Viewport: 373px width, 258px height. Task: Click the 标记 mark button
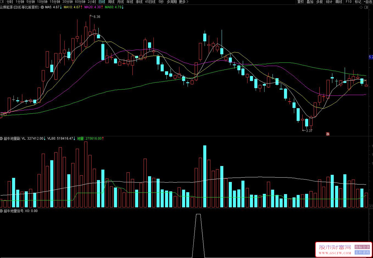[x=358, y=2]
